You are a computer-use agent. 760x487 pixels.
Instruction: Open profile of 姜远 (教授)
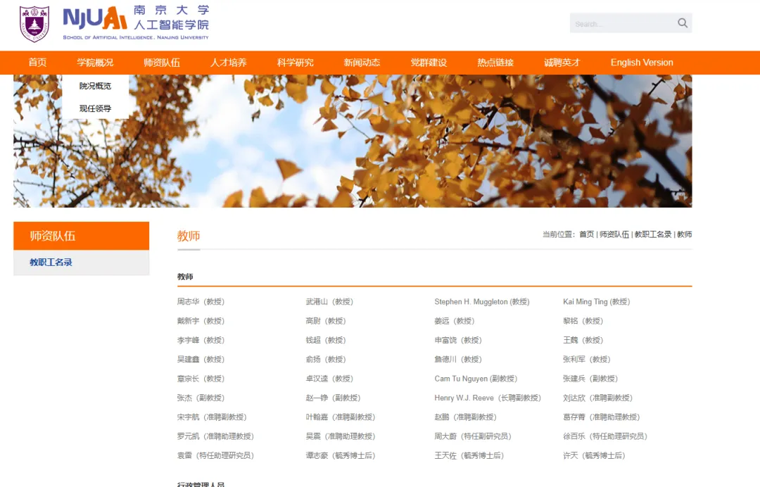pos(455,321)
